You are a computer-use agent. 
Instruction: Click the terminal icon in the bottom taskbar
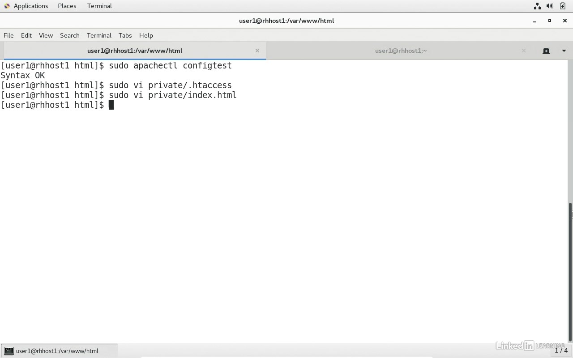[x=9, y=351]
